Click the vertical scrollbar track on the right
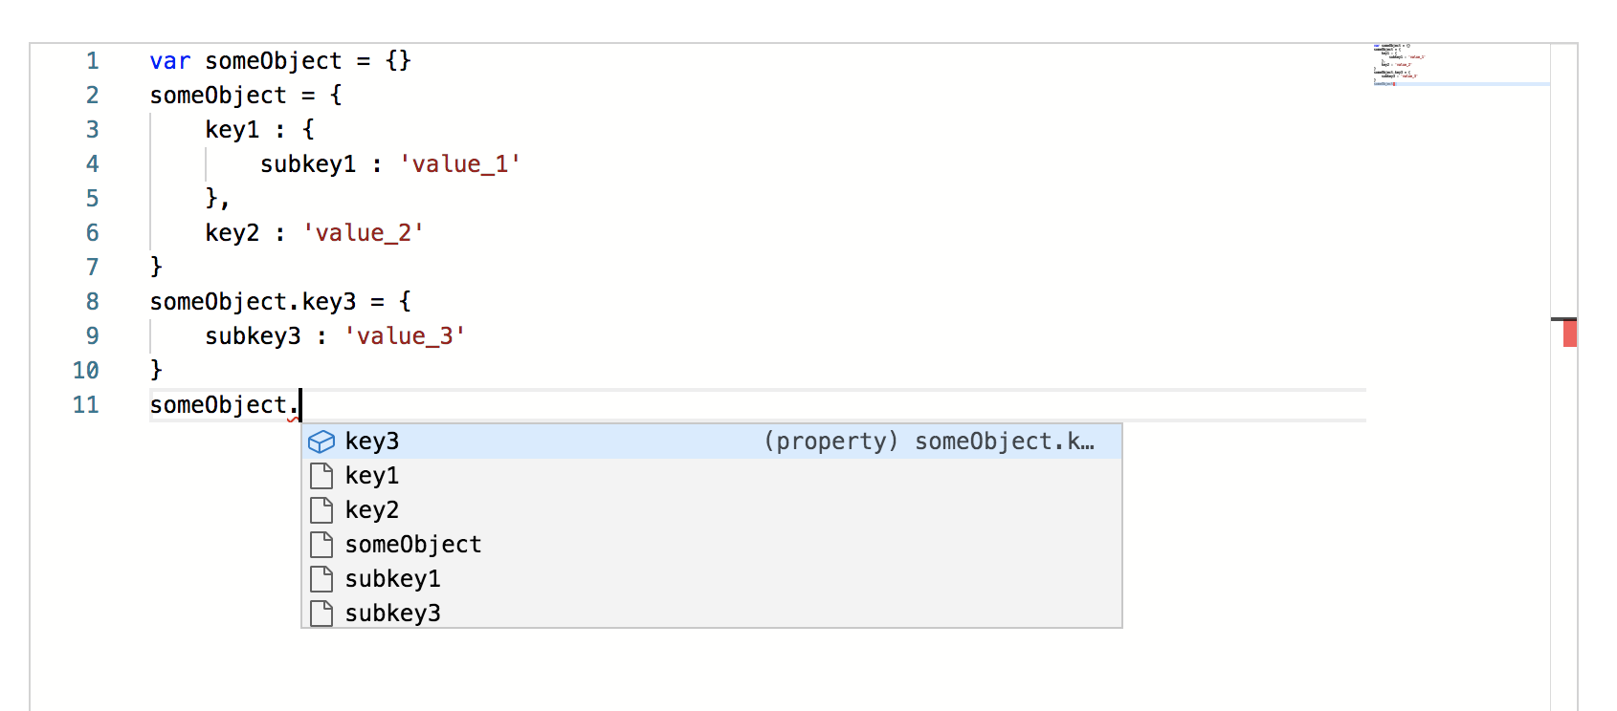The width and height of the screenshot is (1617, 711). click(x=1563, y=377)
